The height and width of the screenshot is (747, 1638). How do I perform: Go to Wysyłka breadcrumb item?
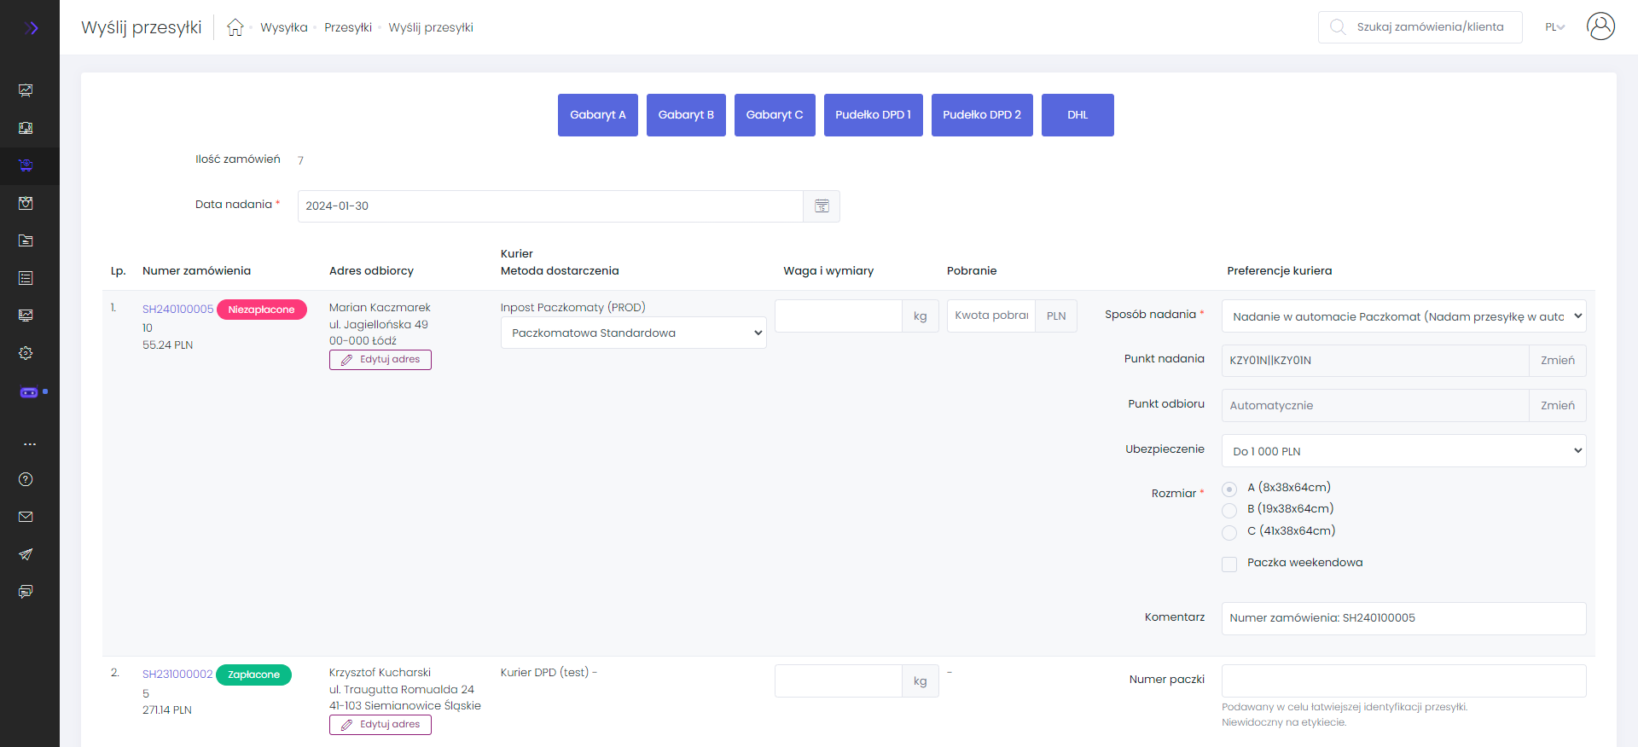(x=283, y=27)
